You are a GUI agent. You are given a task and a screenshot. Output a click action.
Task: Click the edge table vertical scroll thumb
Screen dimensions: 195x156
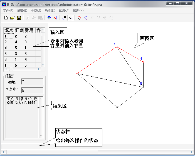43,34
